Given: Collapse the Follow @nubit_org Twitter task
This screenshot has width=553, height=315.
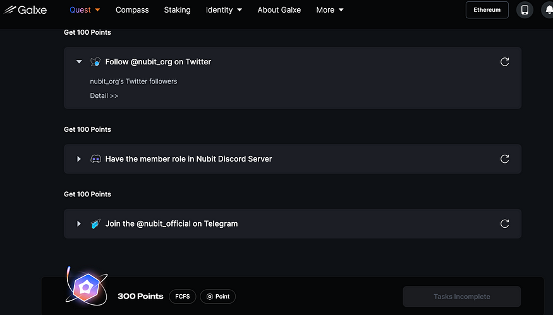Looking at the screenshot, I should pos(79,62).
